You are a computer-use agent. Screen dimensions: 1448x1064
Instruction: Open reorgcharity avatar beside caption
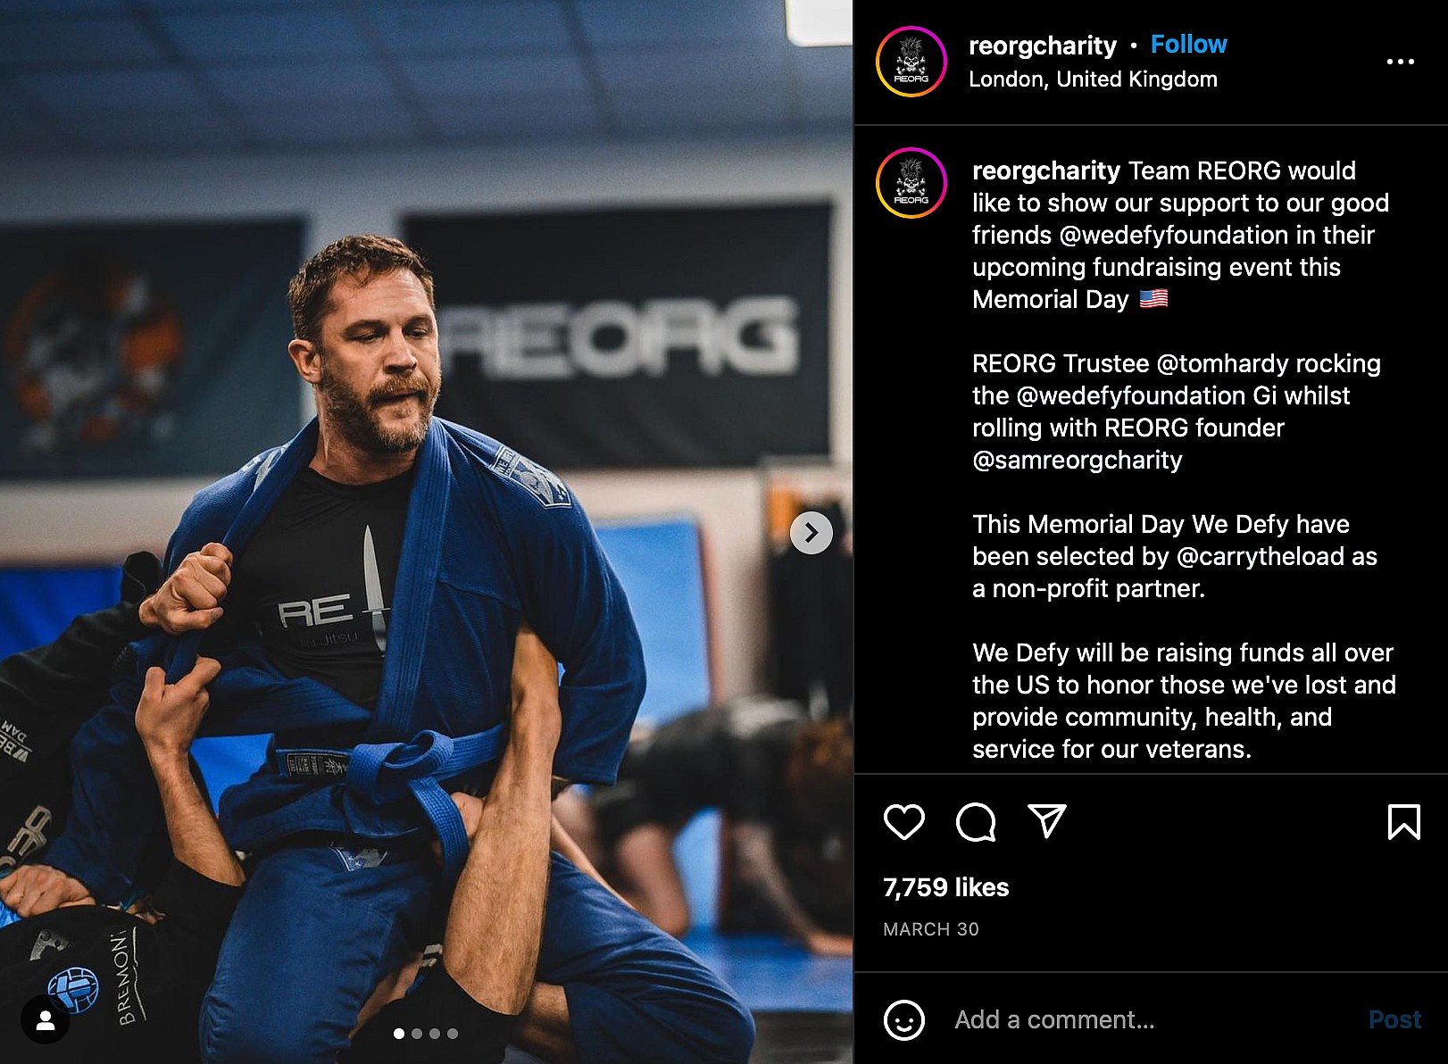coord(911,183)
